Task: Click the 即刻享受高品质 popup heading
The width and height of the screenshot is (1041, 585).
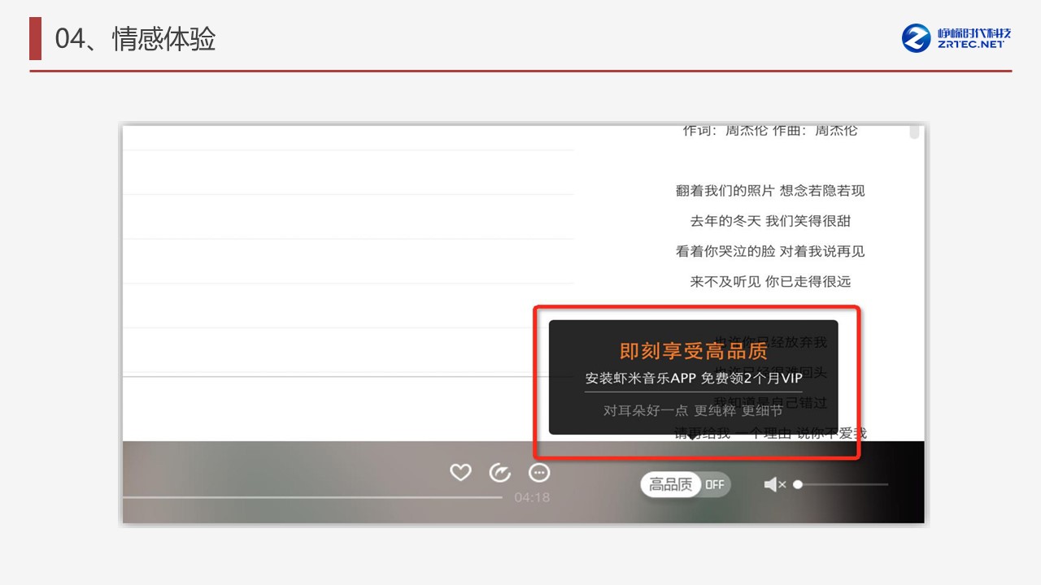Action: click(693, 350)
